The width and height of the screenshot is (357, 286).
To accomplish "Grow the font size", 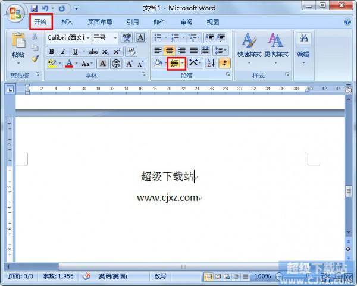I will click(129, 64).
